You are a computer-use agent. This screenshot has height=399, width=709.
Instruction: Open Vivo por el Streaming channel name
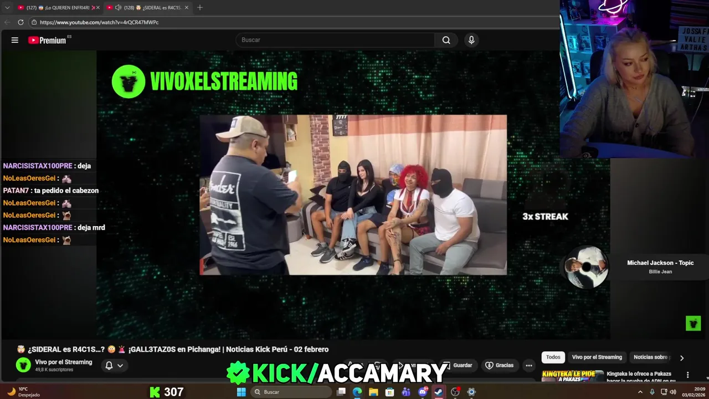click(x=64, y=362)
